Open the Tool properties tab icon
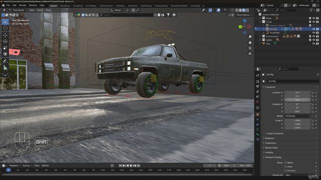The image size is (321, 180). pyautogui.click(x=257, y=75)
